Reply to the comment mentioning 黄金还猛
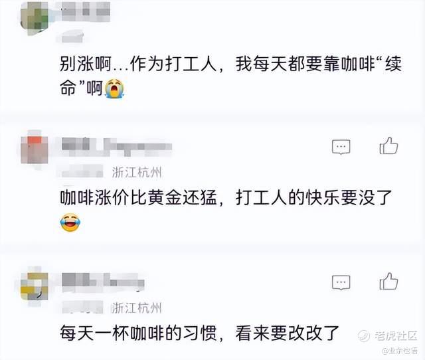Viewport: 425px width, 360px height. pyautogui.click(x=341, y=147)
